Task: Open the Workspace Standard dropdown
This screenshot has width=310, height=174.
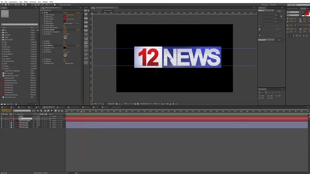Action: coord(278,5)
